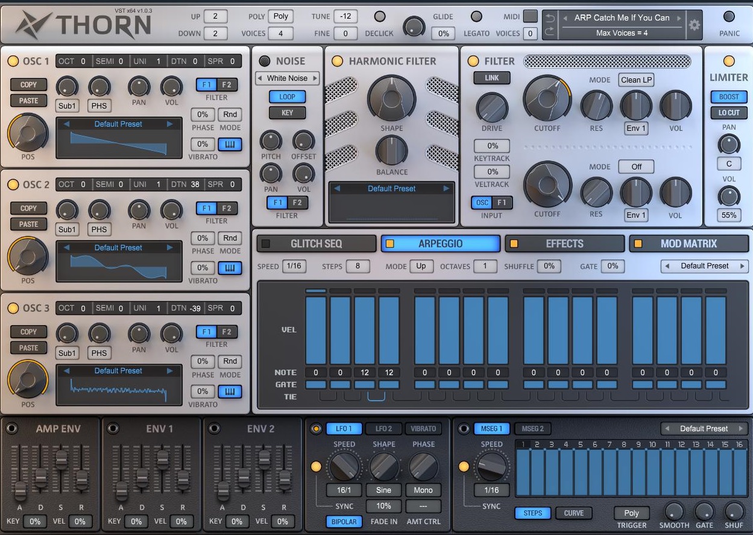Click next global preset arrow
The height and width of the screenshot is (535, 753).
click(x=679, y=18)
